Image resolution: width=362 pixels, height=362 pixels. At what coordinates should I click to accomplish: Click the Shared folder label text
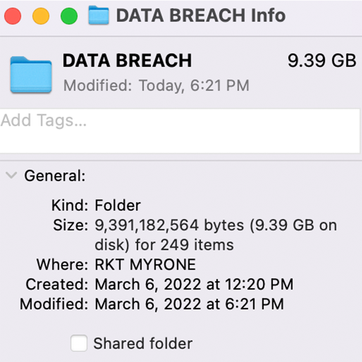(143, 343)
